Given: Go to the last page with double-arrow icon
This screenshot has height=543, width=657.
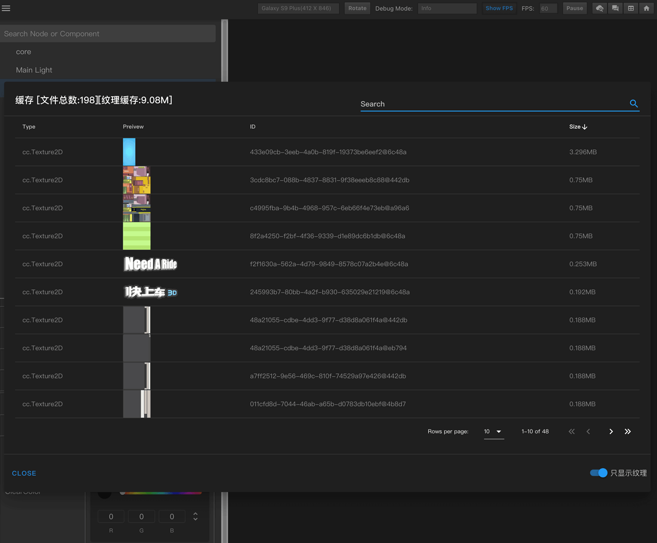Looking at the screenshot, I should tap(628, 431).
